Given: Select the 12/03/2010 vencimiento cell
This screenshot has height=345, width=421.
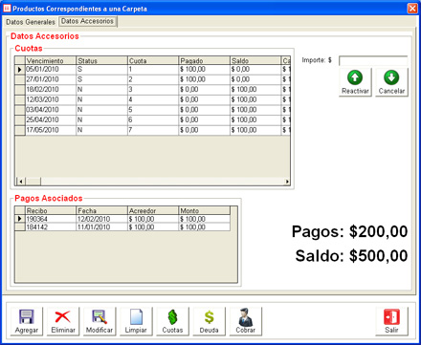Looking at the screenshot, I should tap(51, 99).
